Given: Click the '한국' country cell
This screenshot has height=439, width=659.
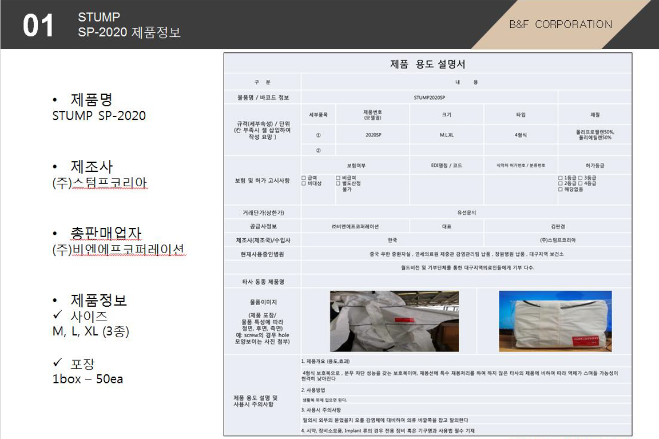Looking at the screenshot, I should 392,240.
